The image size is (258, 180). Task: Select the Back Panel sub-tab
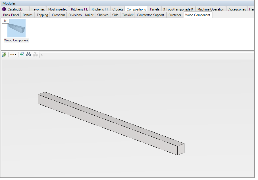11,15
